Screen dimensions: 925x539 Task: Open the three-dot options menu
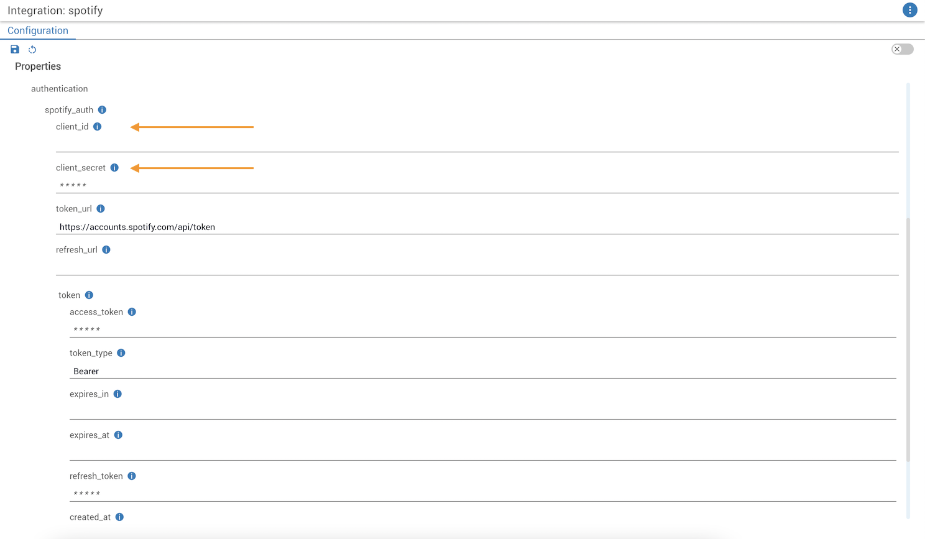tap(909, 11)
